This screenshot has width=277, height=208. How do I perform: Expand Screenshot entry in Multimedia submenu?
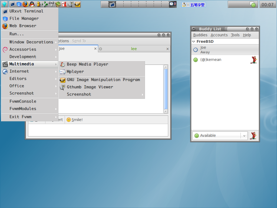[x=102, y=95]
